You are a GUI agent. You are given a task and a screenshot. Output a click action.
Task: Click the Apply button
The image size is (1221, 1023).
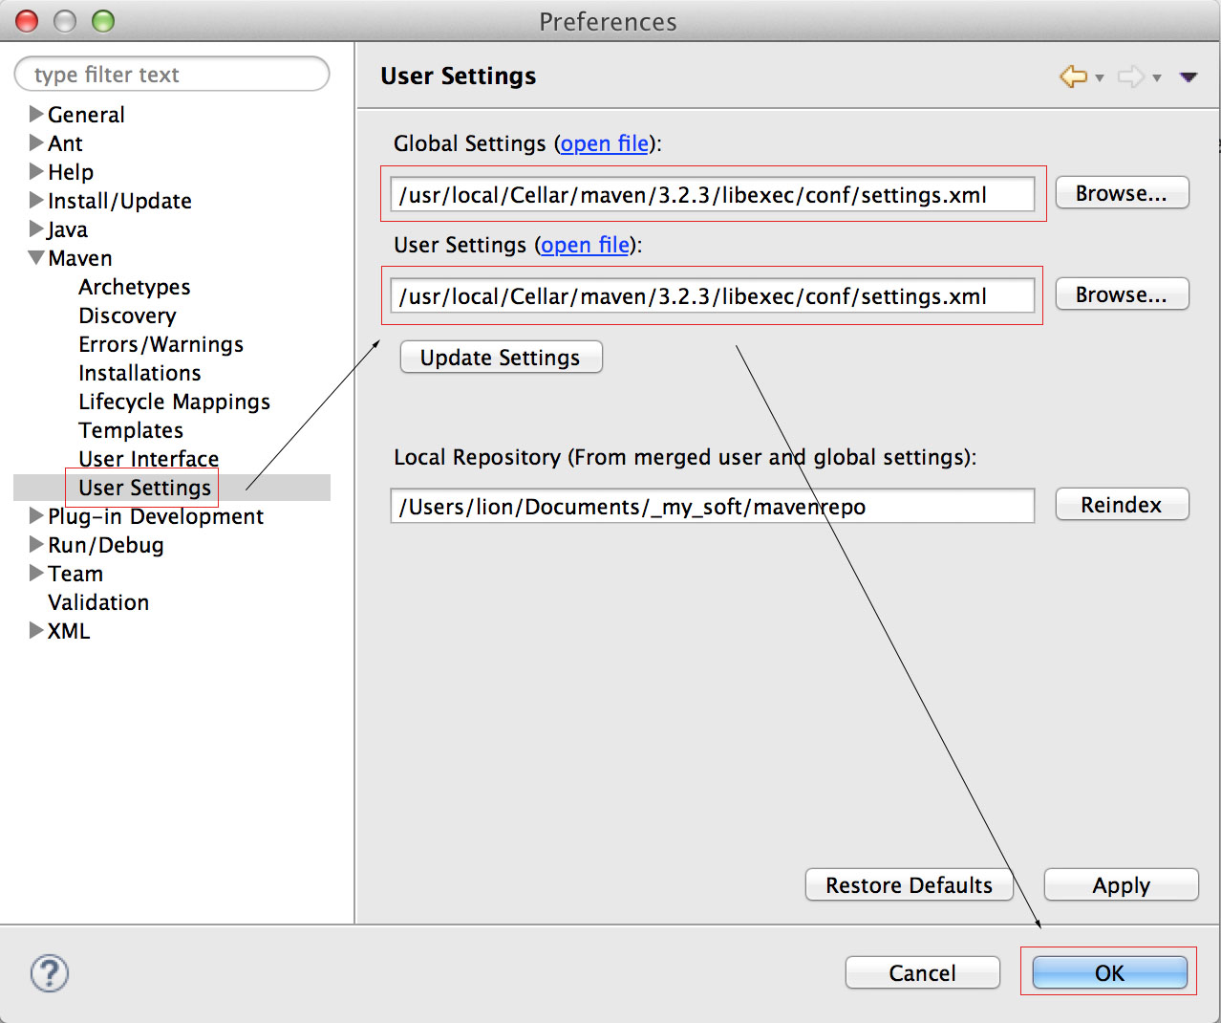(1122, 885)
